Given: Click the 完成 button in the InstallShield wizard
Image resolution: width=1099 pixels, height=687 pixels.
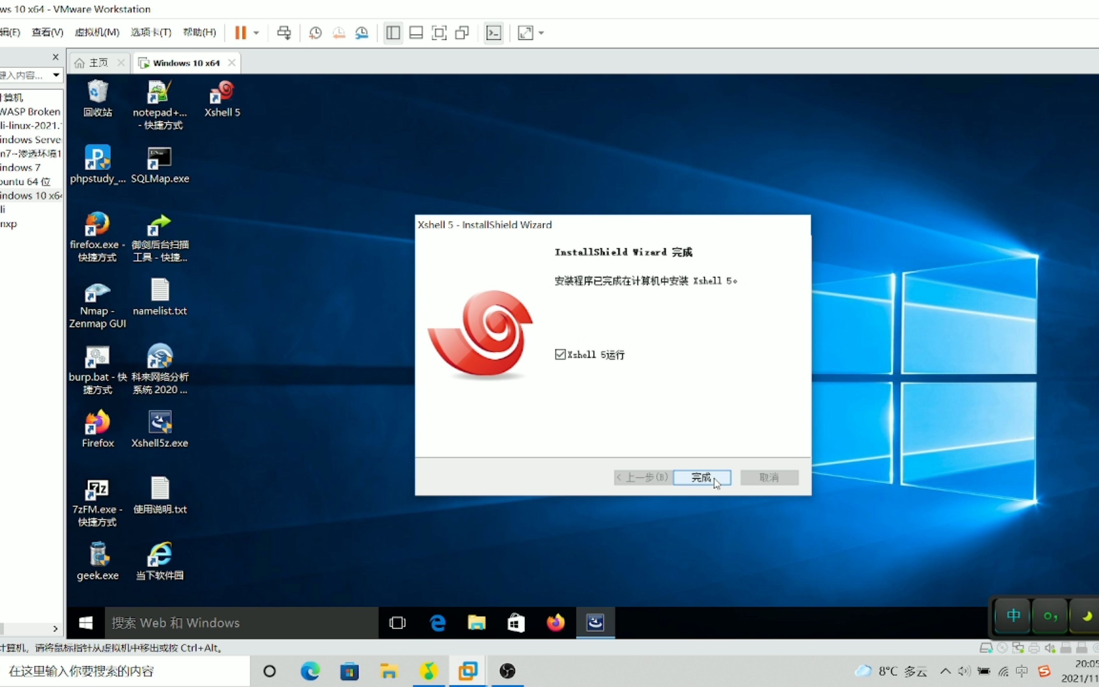Looking at the screenshot, I should (x=702, y=477).
